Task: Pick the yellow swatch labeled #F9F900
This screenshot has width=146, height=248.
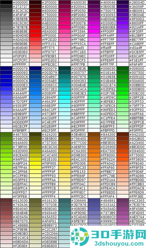Action: [35, 163]
